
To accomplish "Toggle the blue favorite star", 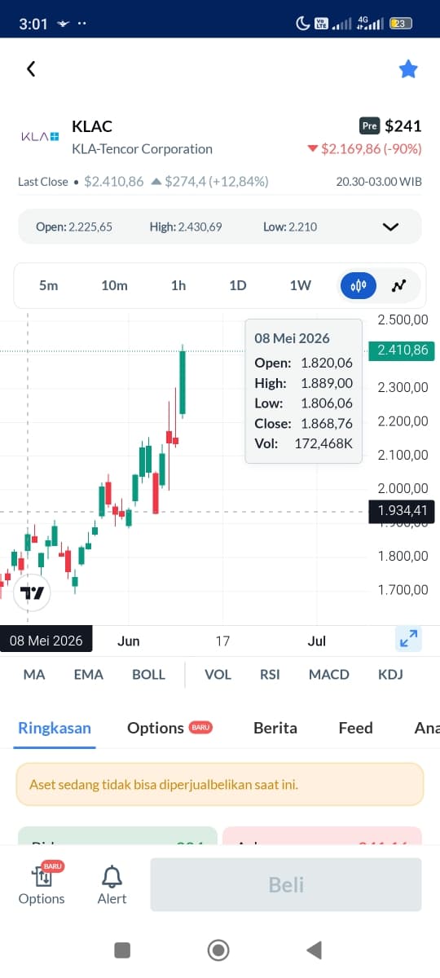I will point(408,69).
